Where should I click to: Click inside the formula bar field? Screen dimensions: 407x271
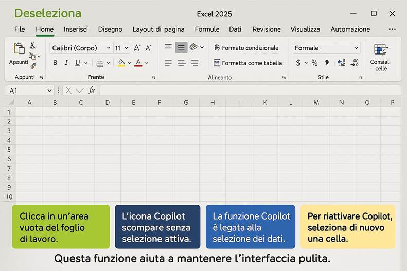[x=250, y=91]
